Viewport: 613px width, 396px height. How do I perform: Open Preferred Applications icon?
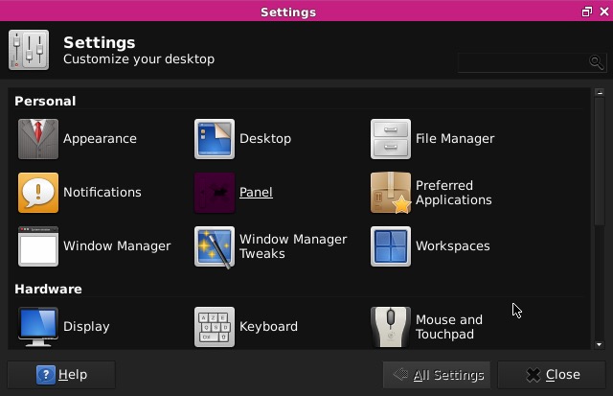point(391,193)
